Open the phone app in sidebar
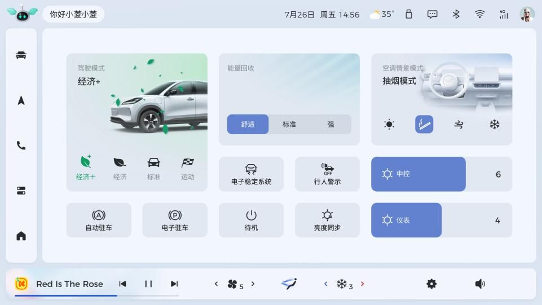The height and width of the screenshot is (305, 542). point(21,145)
